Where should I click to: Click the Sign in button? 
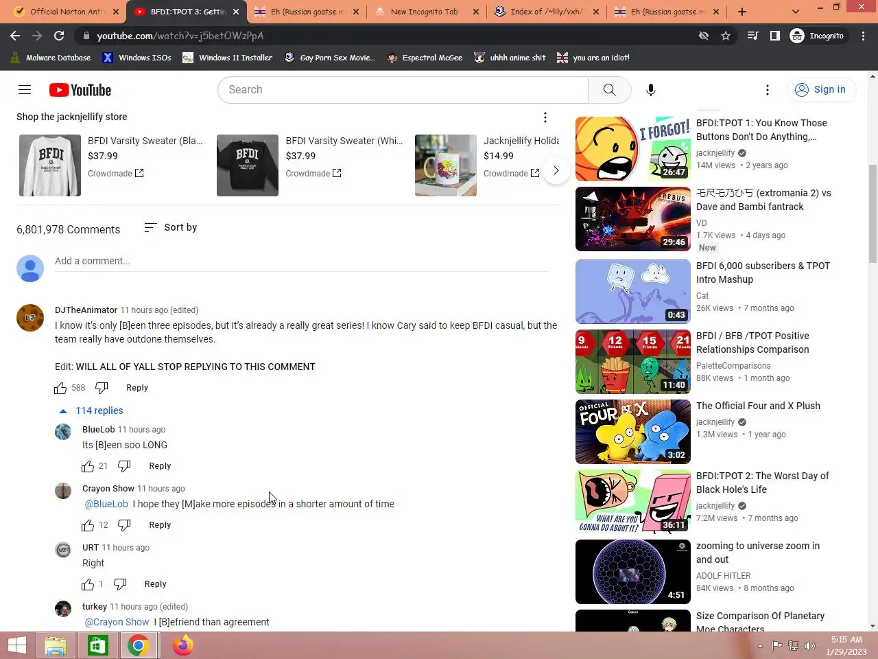coord(821,90)
